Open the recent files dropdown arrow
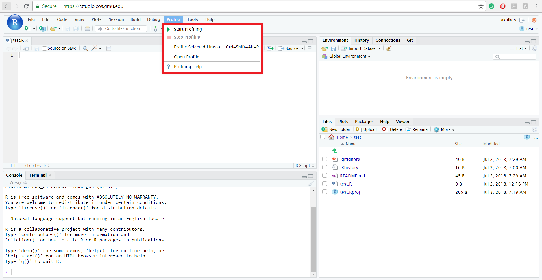Viewport: 542px width, 280px height. (x=59, y=29)
